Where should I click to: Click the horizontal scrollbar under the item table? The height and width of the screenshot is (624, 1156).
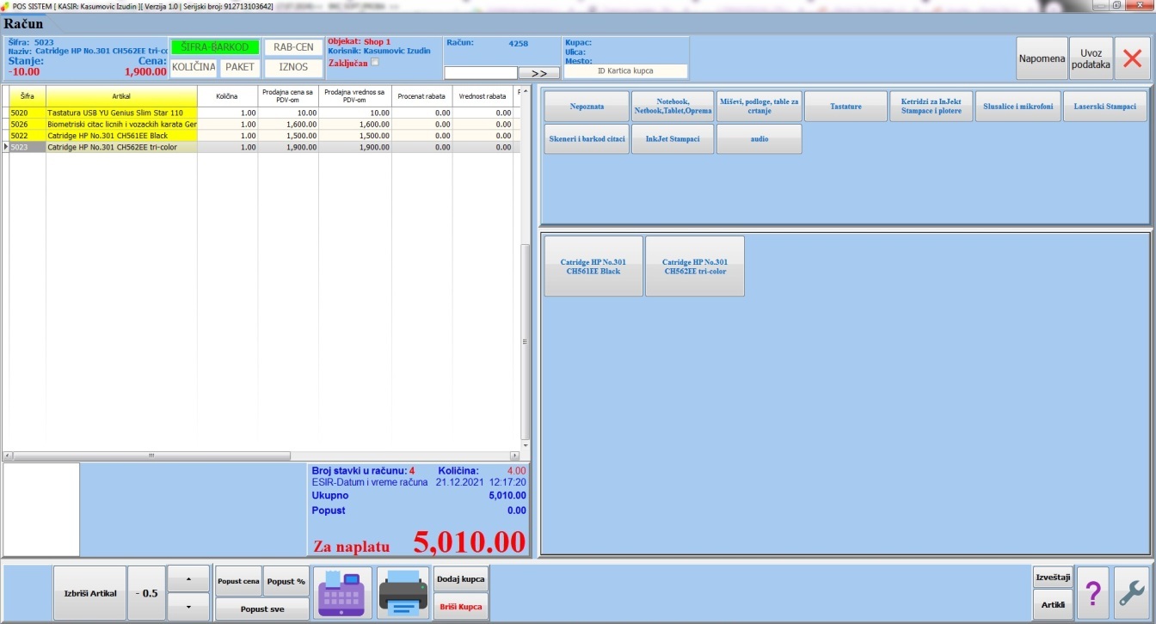point(172,456)
